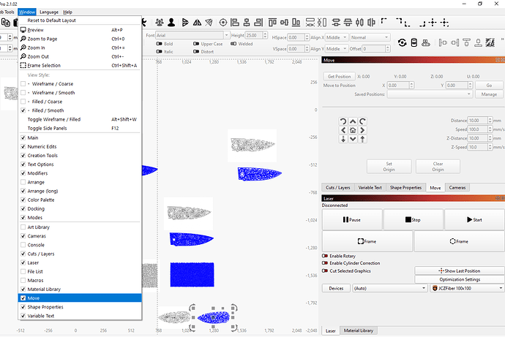505x337 pixels.
Task: Click the Flip Horizontal toolbar icon
Action: [x=197, y=22]
